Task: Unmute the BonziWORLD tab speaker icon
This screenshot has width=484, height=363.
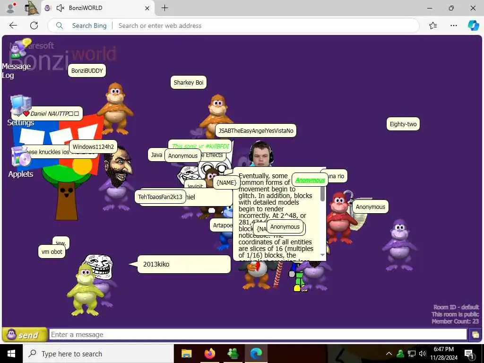Action: [x=60, y=8]
